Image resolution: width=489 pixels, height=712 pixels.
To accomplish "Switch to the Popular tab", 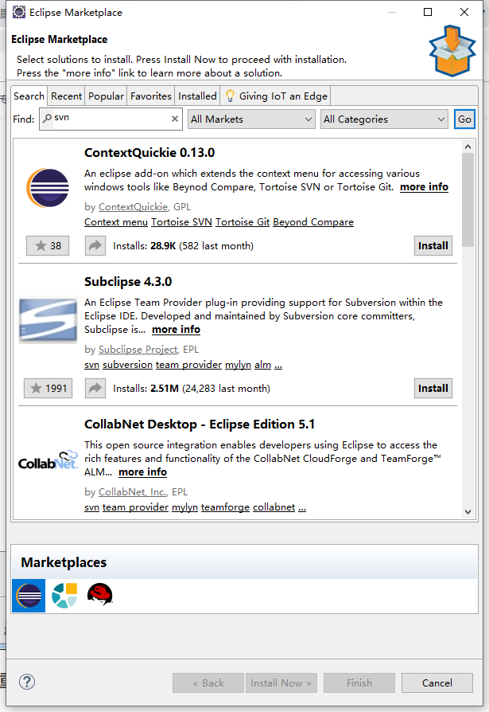I will click(106, 96).
